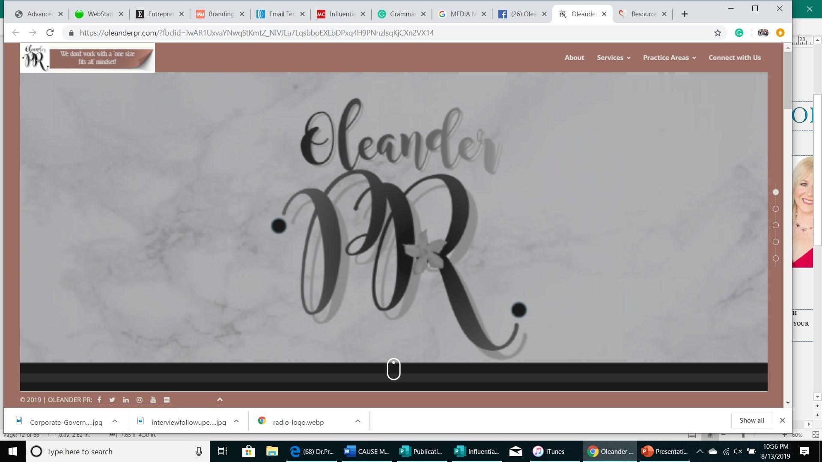Open File Explorer from taskbar
The image size is (822, 462).
[x=272, y=452]
